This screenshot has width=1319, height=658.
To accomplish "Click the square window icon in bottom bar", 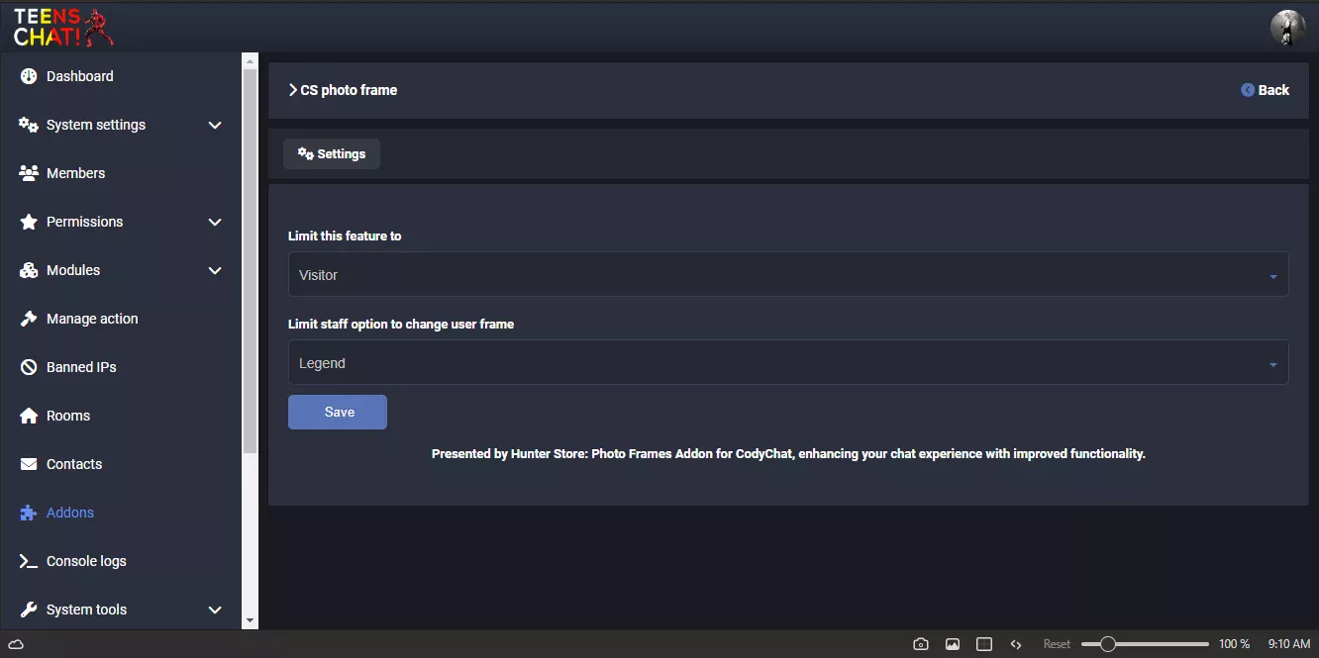I will tap(984, 644).
